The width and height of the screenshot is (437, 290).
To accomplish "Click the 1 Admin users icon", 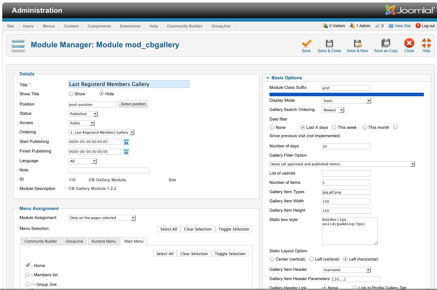I will coord(352,26).
